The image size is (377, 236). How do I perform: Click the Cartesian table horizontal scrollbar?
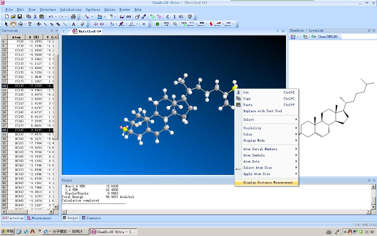point(28,212)
